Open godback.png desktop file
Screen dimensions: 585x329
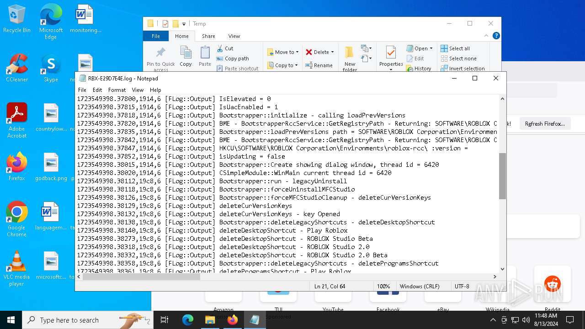(x=51, y=166)
